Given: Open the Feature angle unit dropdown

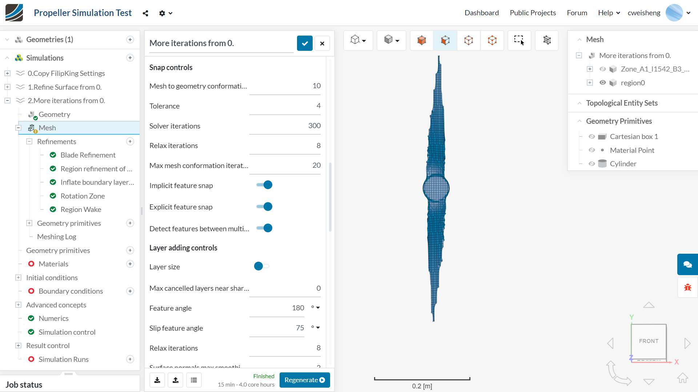Looking at the screenshot, I should tap(316, 308).
